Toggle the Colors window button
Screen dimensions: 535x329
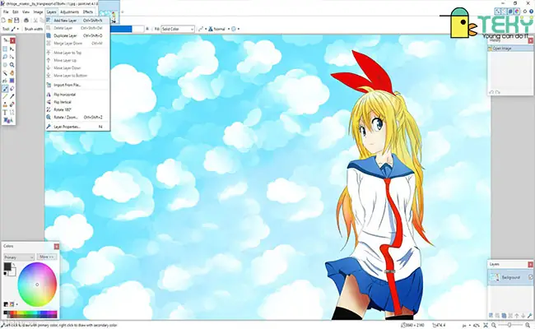coord(517,12)
